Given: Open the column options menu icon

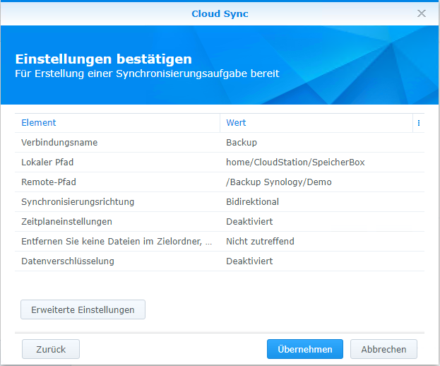Looking at the screenshot, I should [x=419, y=123].
